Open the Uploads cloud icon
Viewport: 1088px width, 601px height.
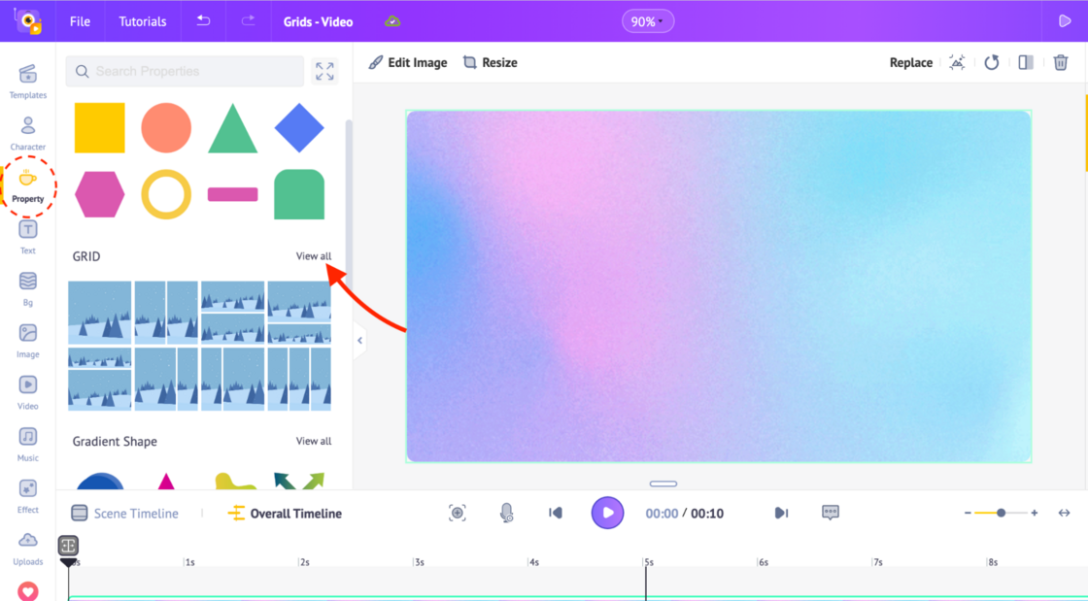[x=28, y=547]
